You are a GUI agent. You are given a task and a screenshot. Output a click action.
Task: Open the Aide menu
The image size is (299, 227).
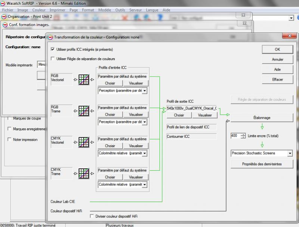pos(166,10)
